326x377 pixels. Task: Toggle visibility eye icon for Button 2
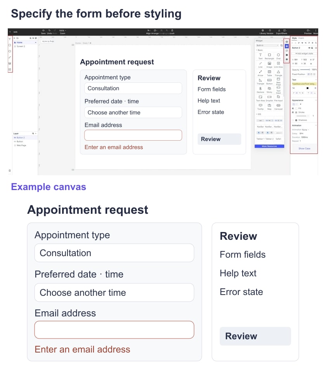point(309,48)
